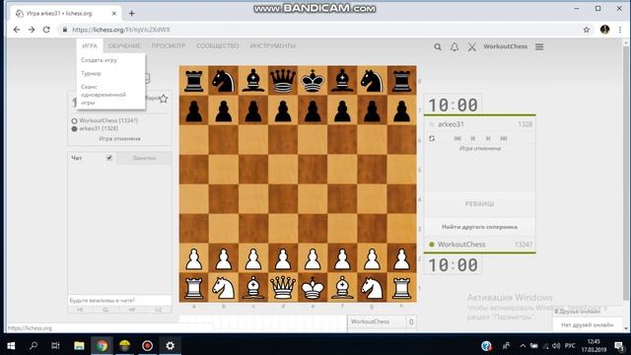Screen dimensions: 631x355
Task: Open the Chrome profile avatar
Action: [604, 30]
